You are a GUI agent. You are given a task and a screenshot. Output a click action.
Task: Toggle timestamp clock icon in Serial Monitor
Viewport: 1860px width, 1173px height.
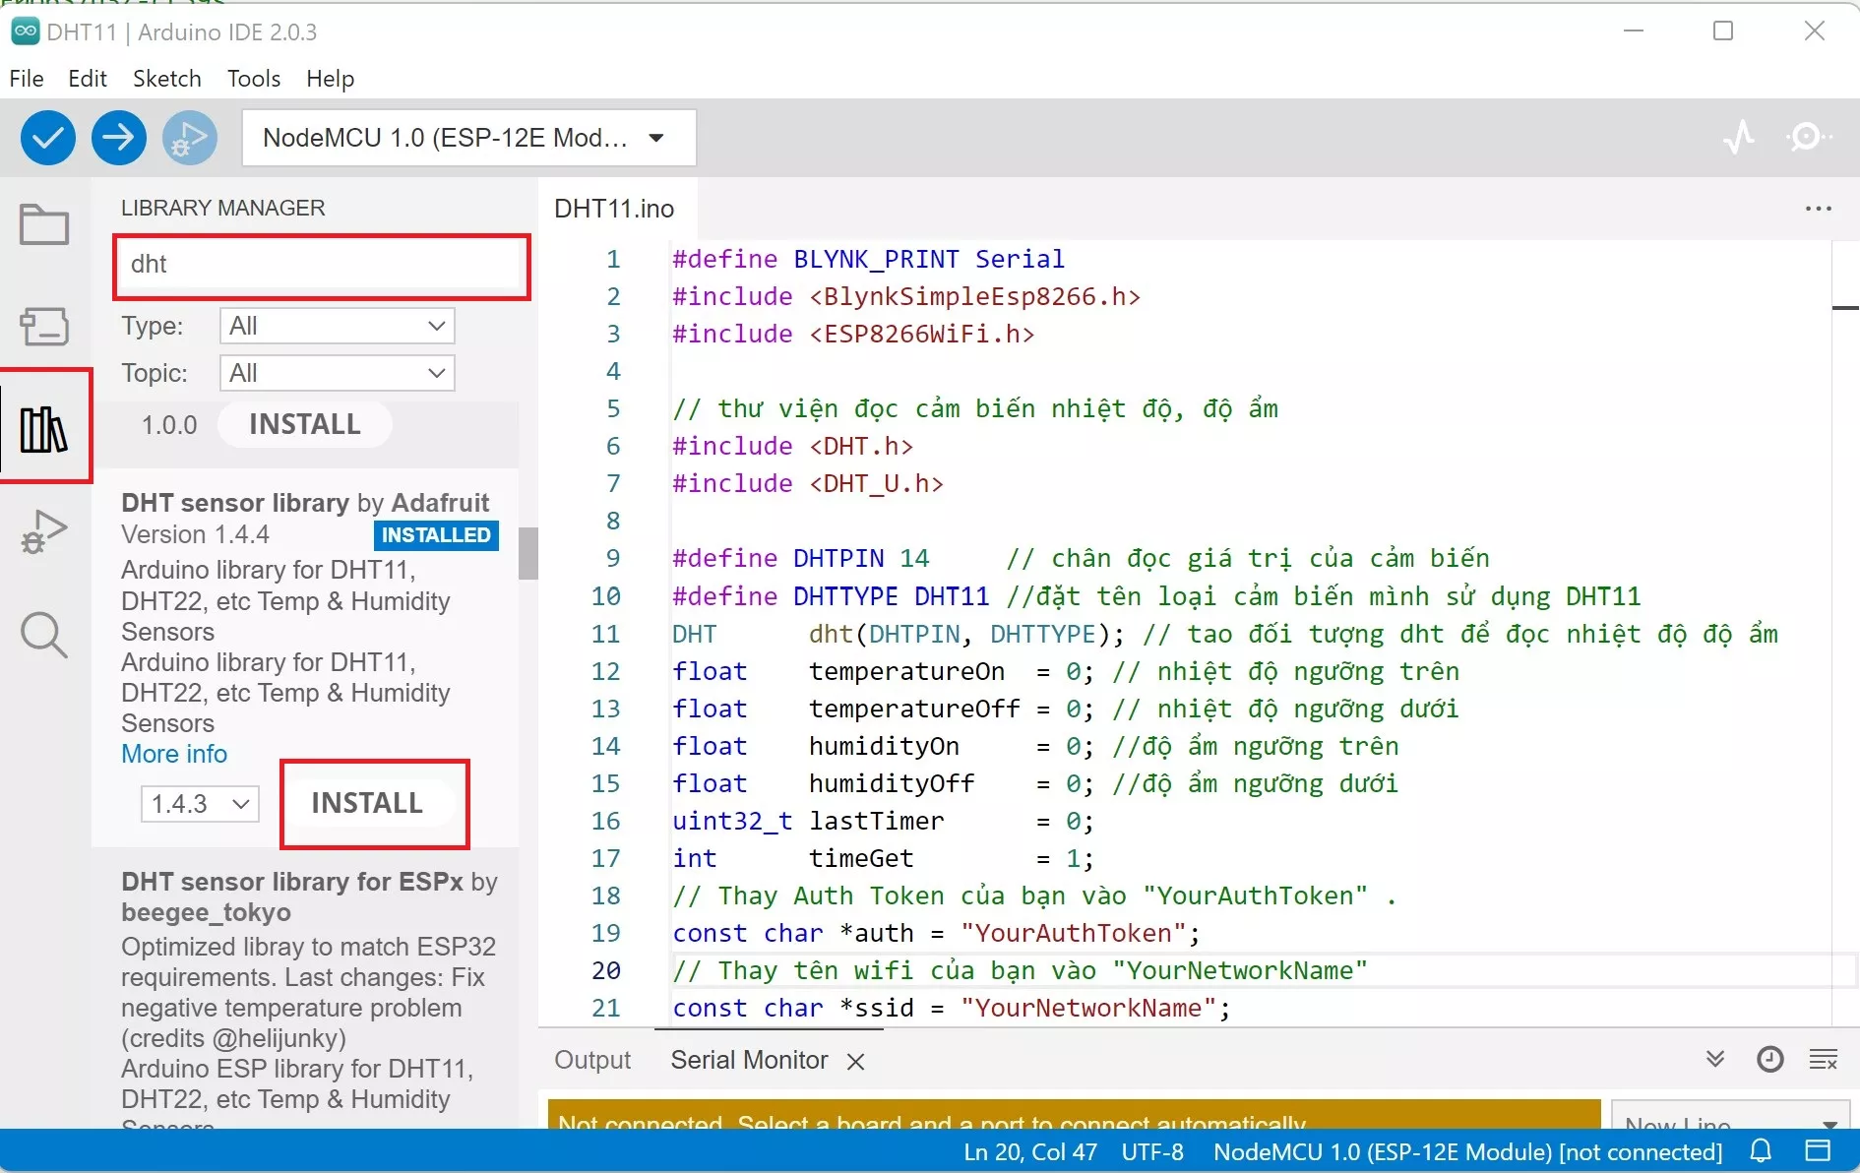(x=1769, y=1059)
